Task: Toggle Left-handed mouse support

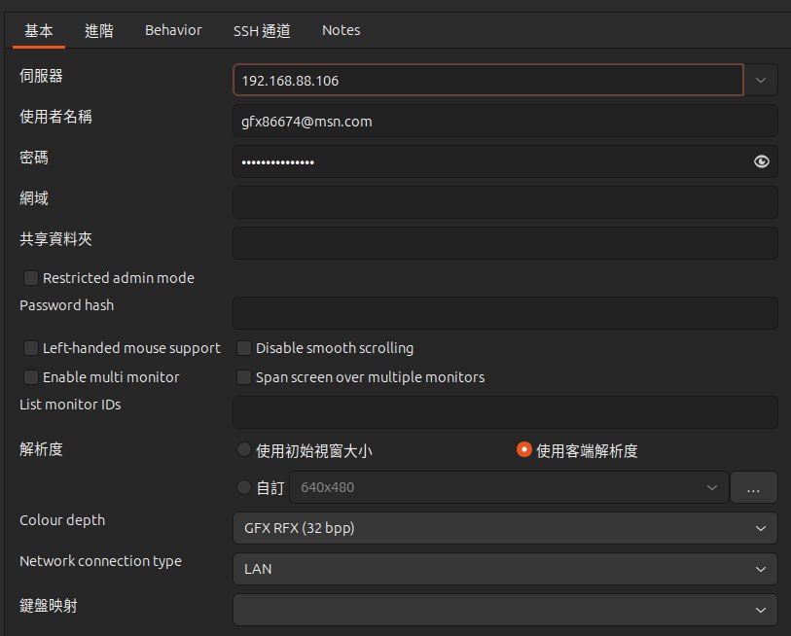Action: click(31, 348)
